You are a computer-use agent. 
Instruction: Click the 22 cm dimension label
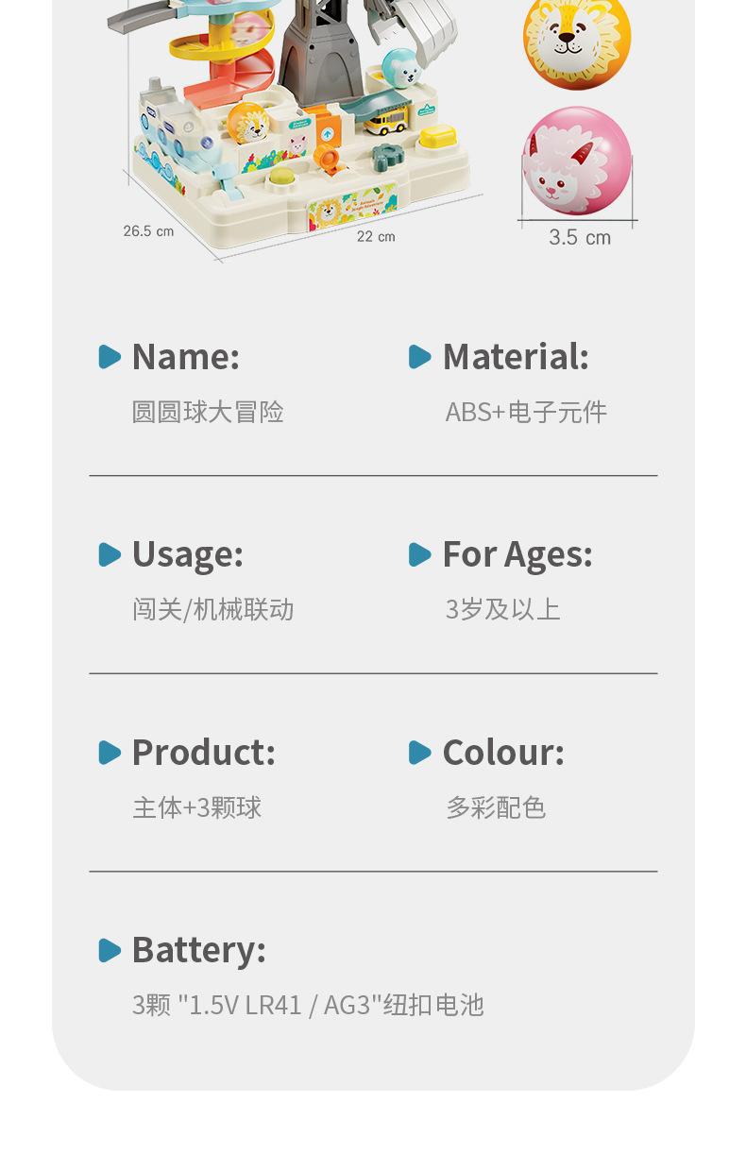coord(376,236)
